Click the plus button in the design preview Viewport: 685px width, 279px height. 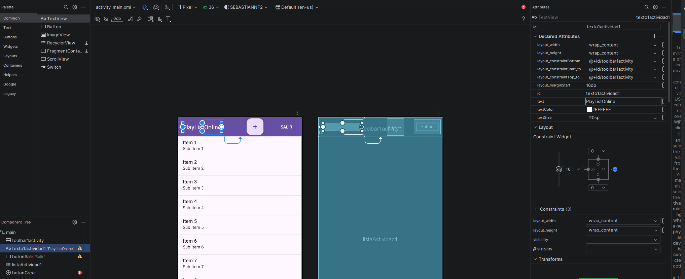pos(255,127)
